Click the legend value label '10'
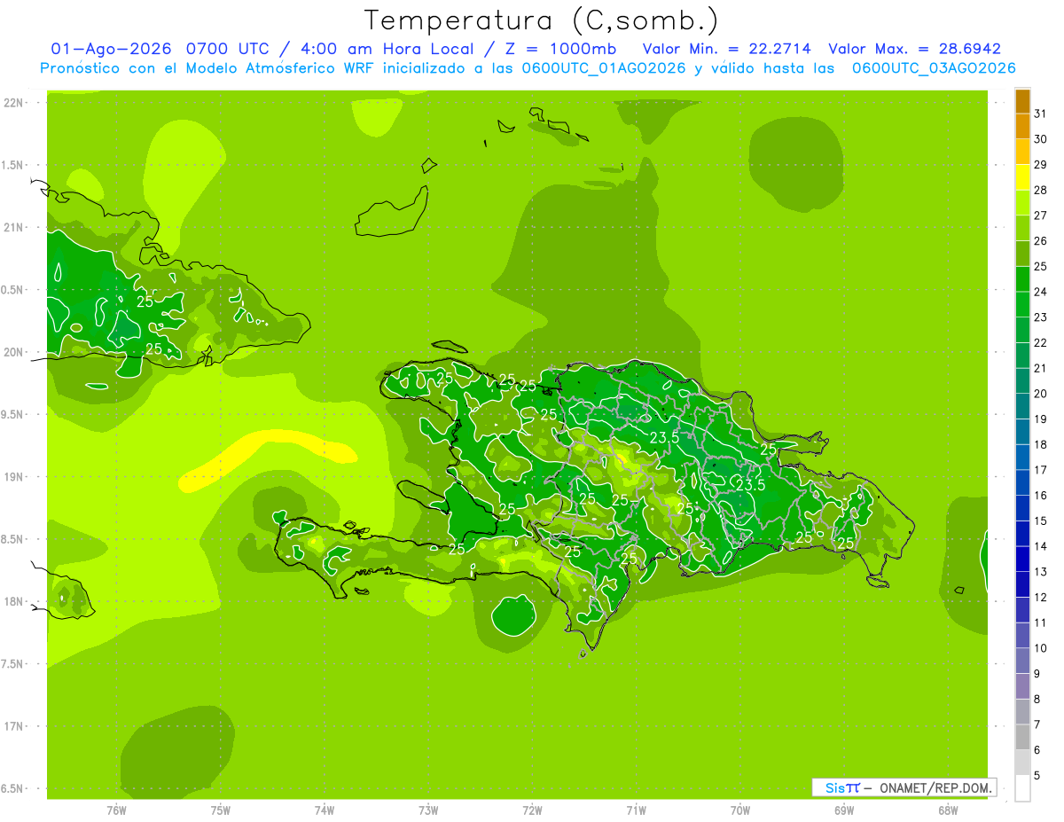The width and height of the screenshot is (1064, 822). click(1041, 648)
